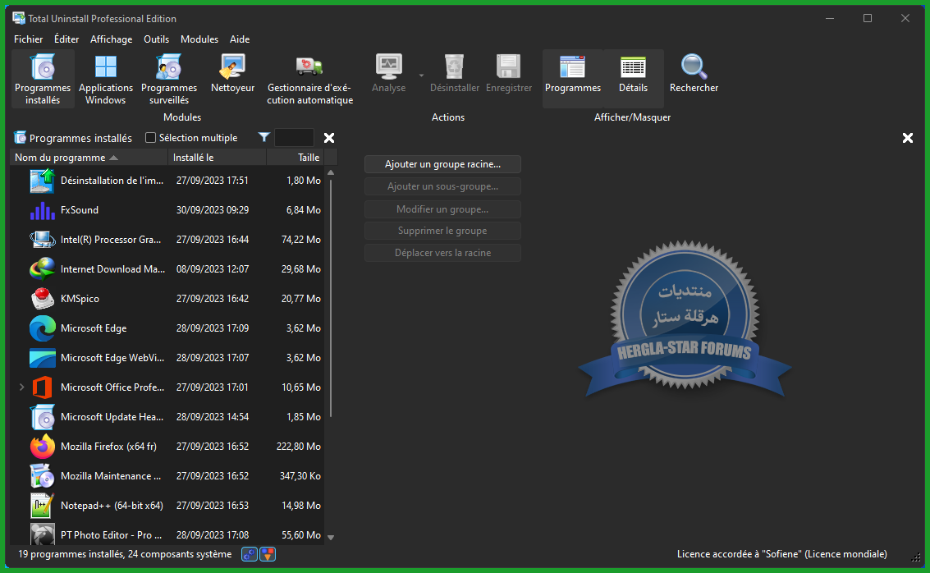Viewport: 930px width, 573px height.
Task: Click Ajouter un sous-groupe button
Action: (442, 186)
